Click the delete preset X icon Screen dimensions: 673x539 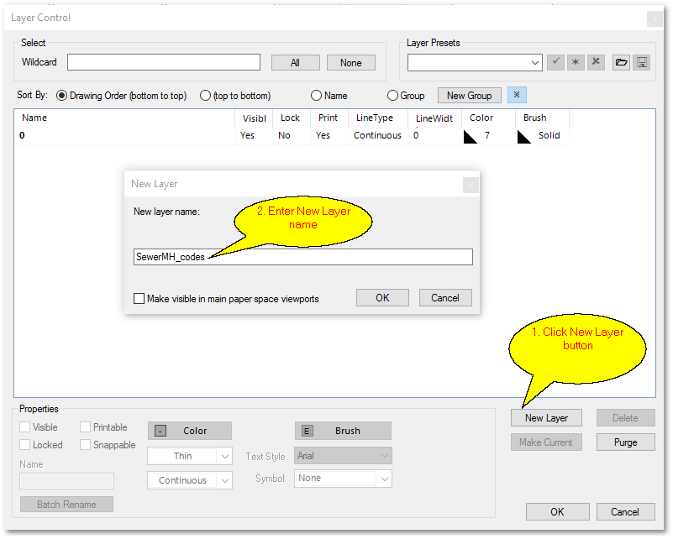(x=596, y=62)
